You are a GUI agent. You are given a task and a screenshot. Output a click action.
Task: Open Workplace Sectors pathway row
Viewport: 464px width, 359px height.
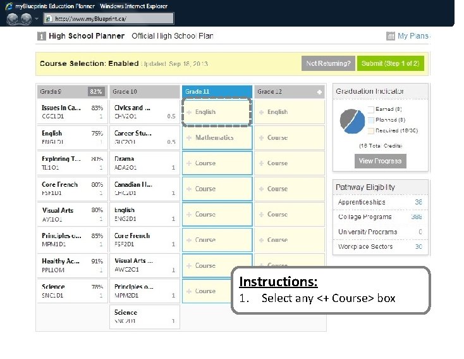381,247
